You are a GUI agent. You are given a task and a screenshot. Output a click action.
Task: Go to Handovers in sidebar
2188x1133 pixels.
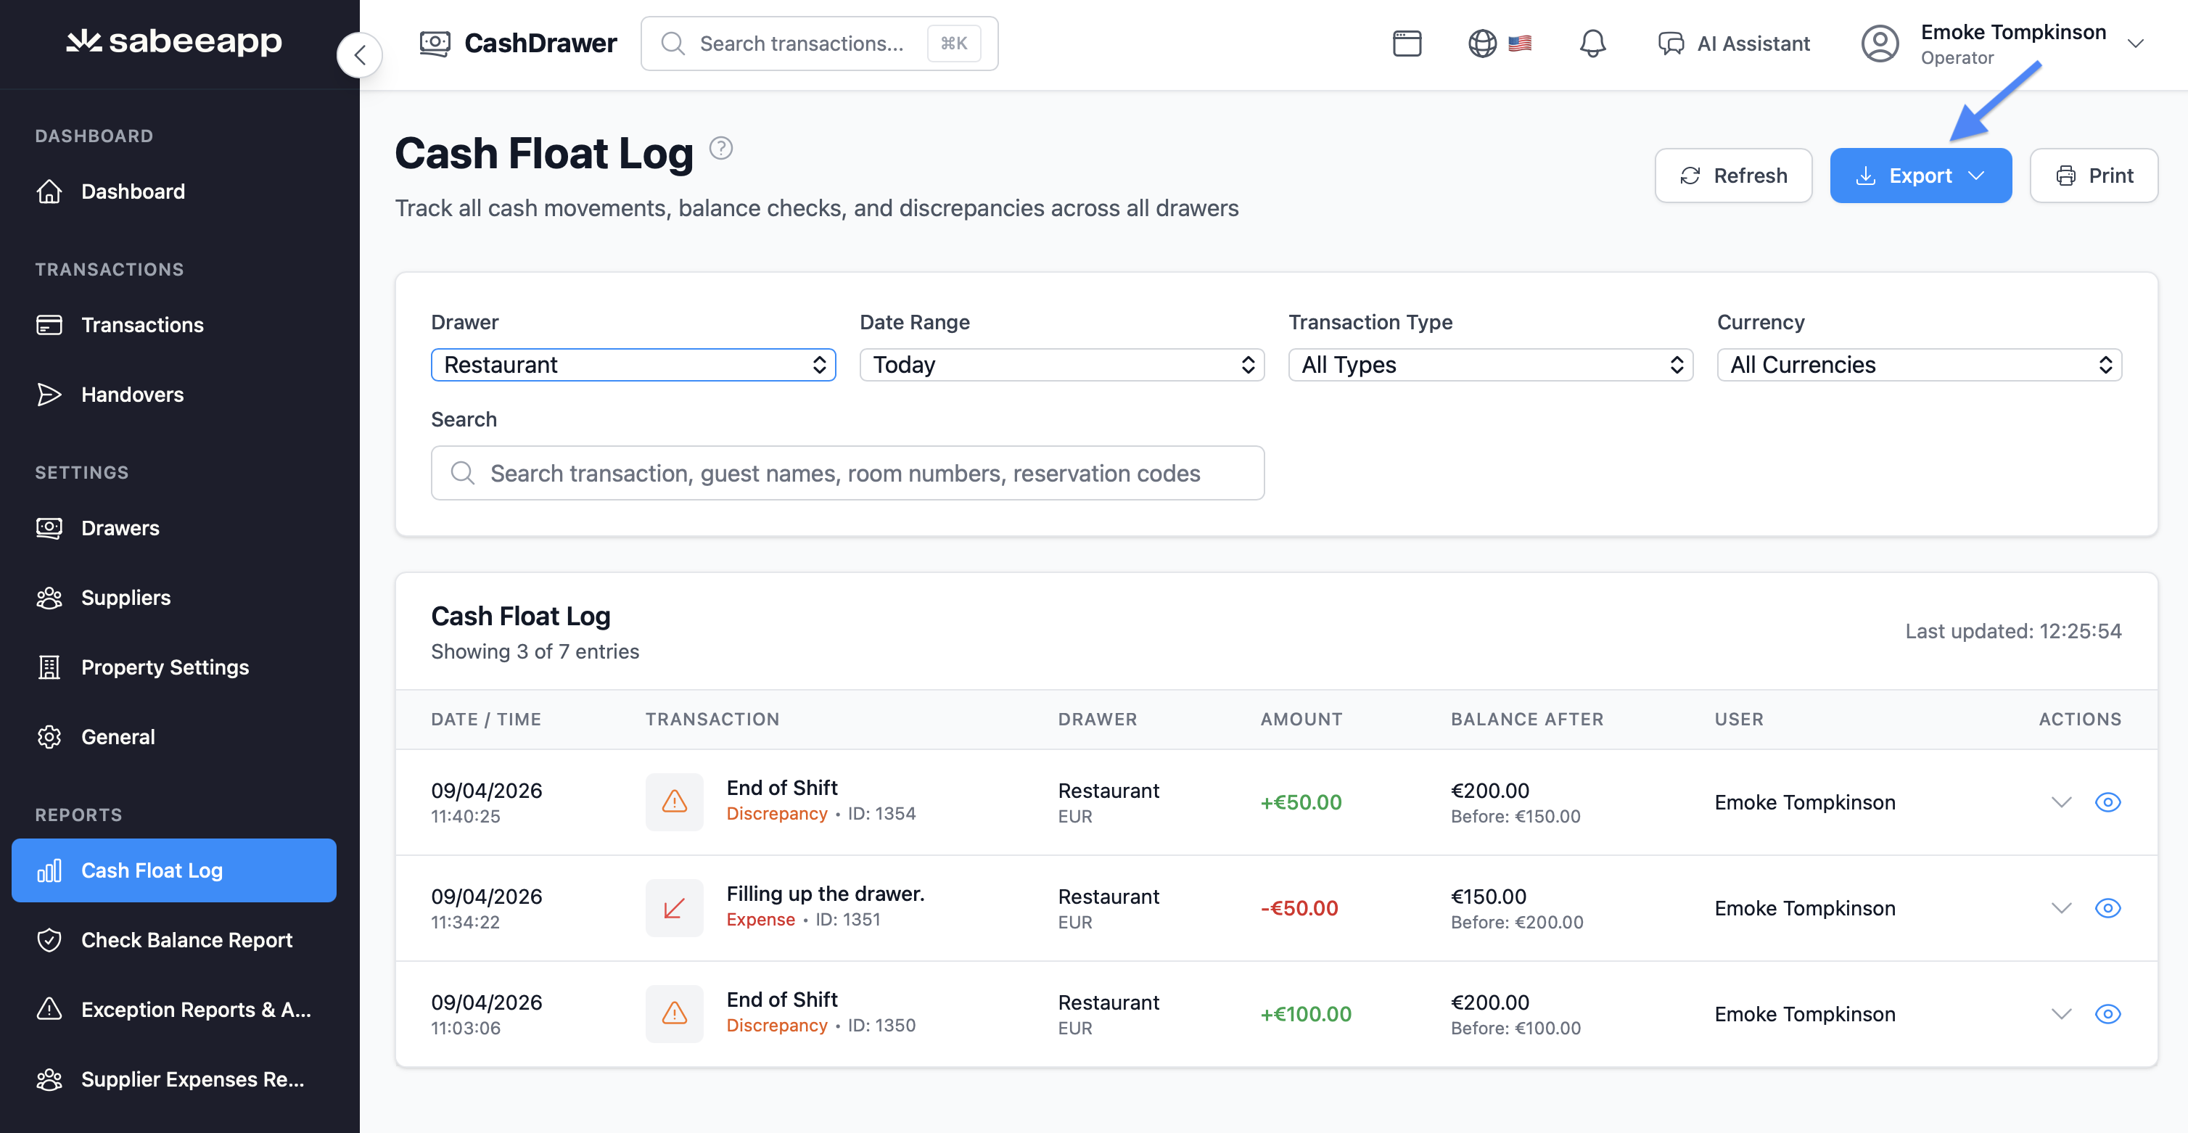coord(131,394)
